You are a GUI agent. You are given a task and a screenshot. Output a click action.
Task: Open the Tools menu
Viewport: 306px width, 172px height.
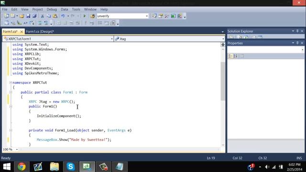pos(76,10)
